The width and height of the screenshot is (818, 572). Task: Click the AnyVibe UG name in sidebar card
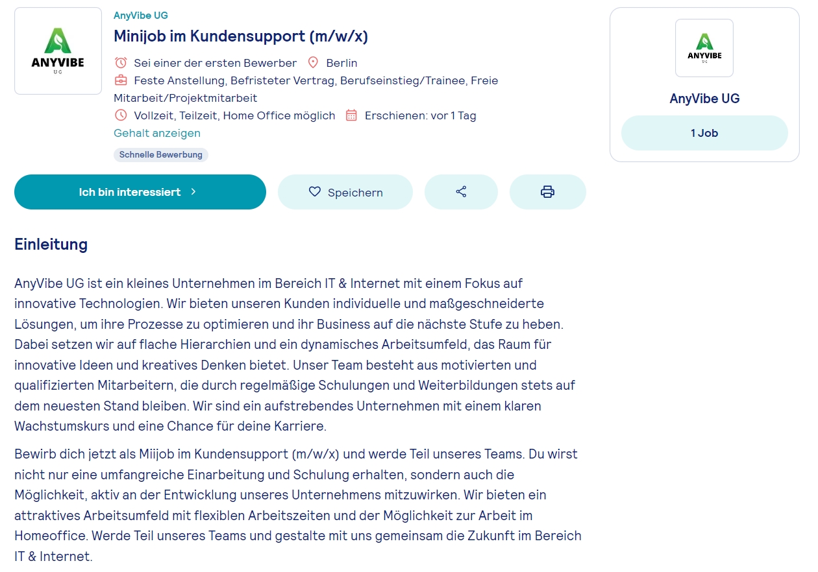[704, 99]
